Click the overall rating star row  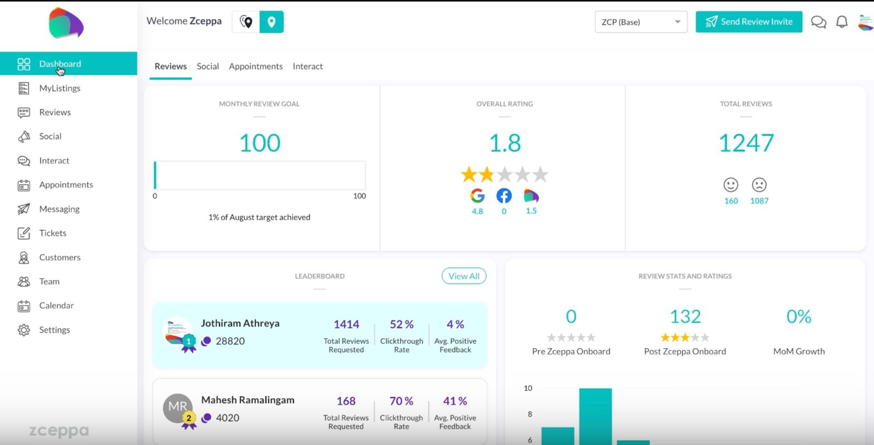tap(504, 175)
